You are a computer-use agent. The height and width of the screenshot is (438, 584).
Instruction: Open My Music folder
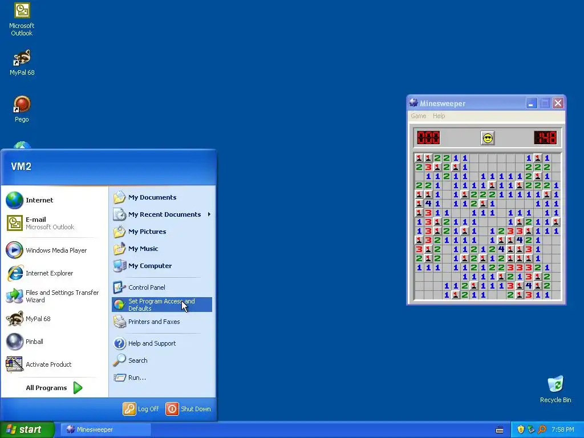click(x=161, y=249)
